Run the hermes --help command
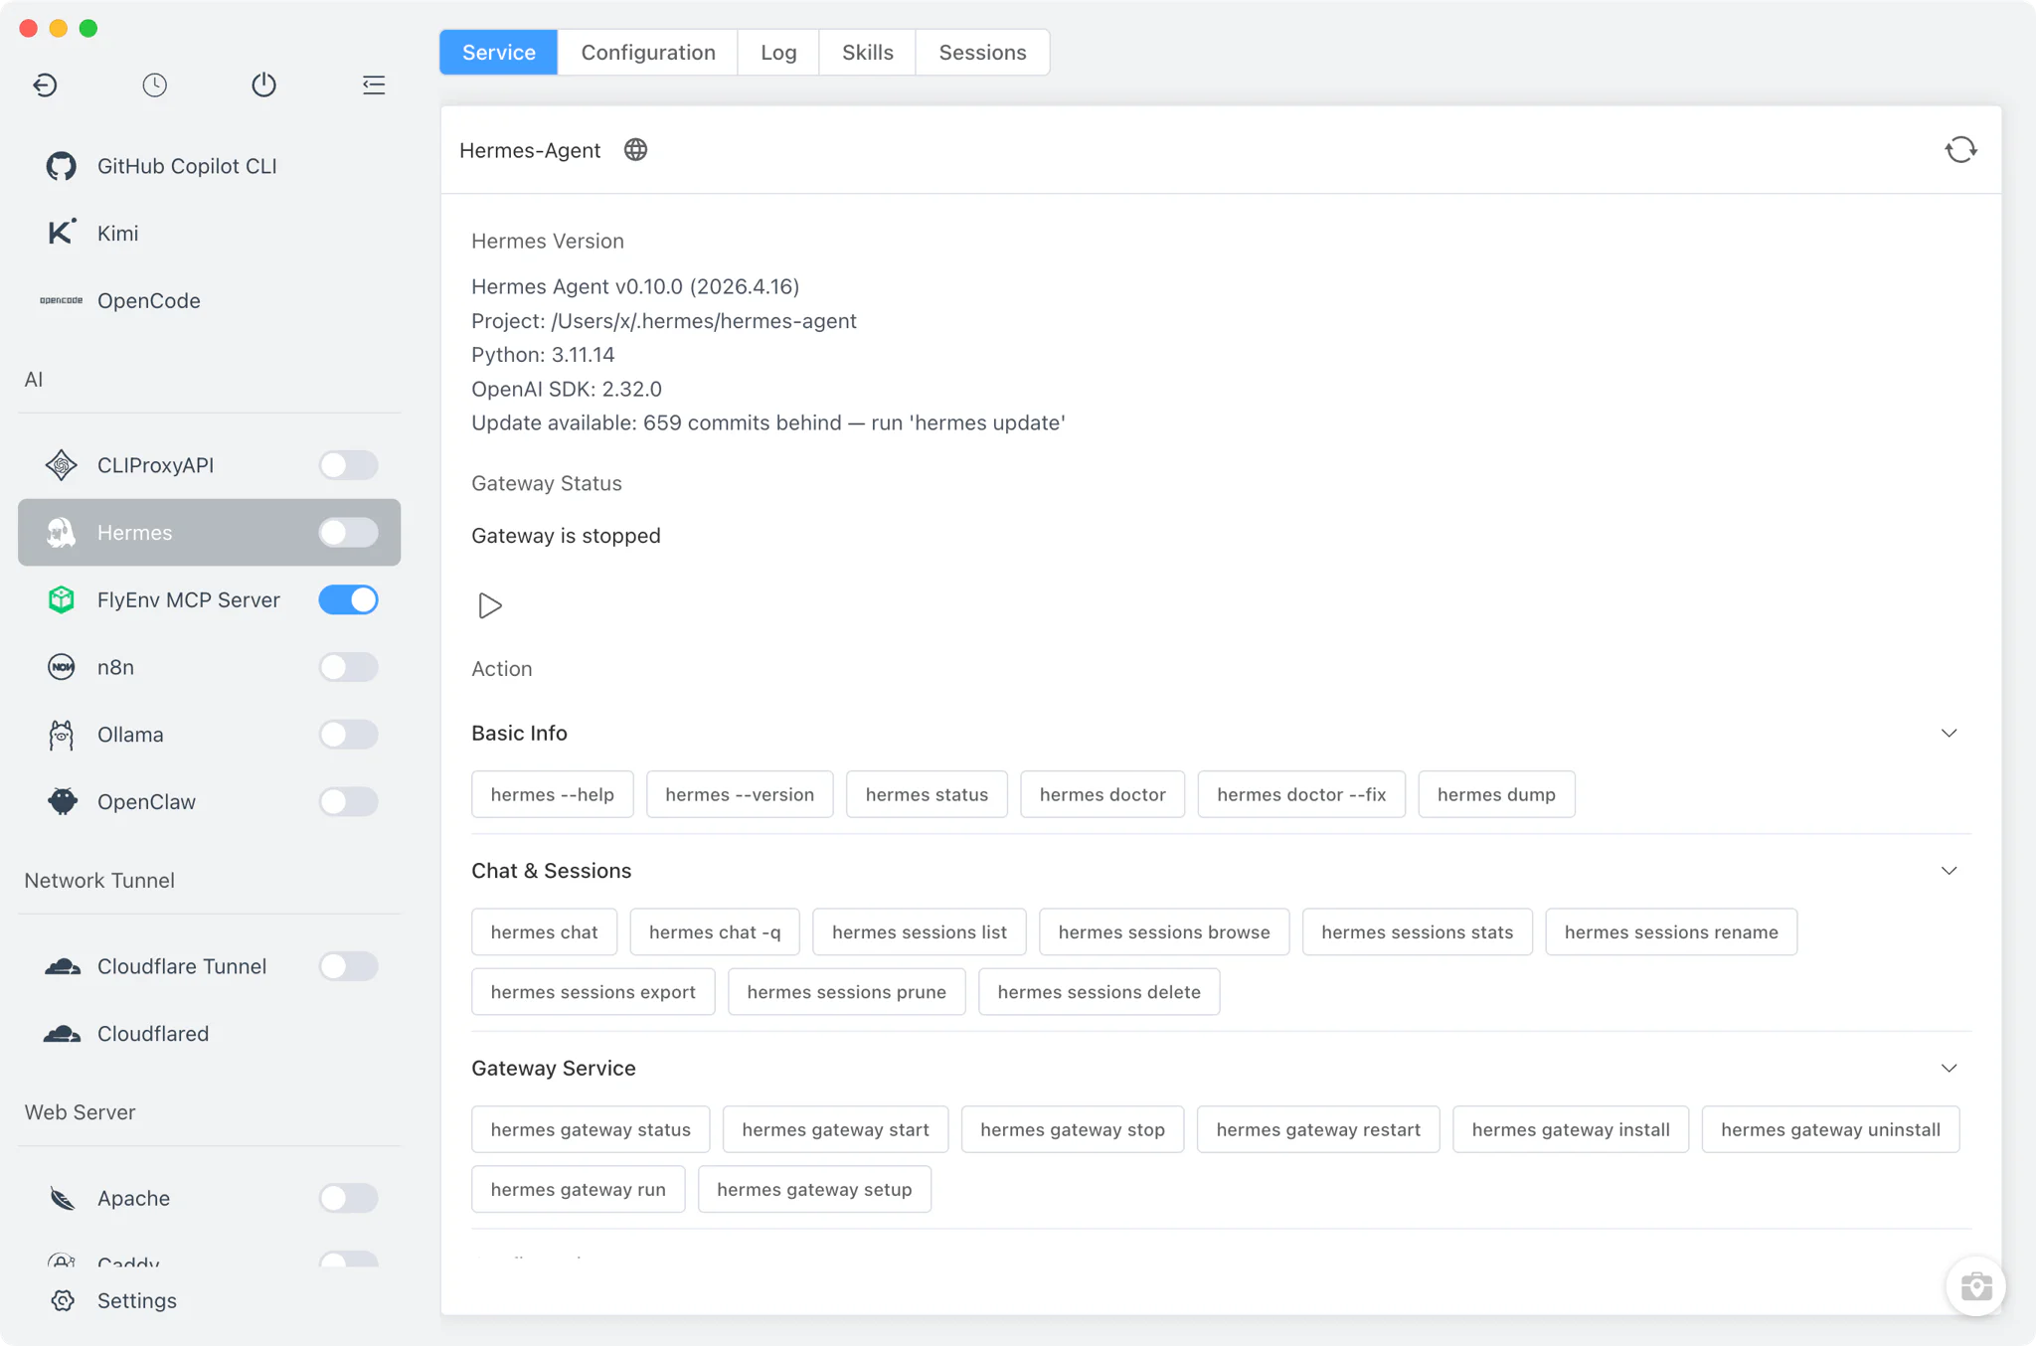The width and height of the screenshot is (2036, 1346). point(553,794)
